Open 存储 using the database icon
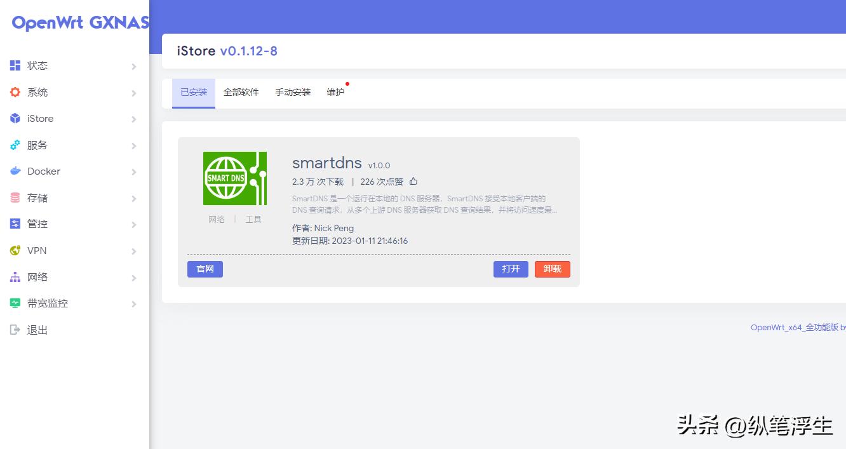The height and width of the screenshot is (449, 846). [15, 198]
